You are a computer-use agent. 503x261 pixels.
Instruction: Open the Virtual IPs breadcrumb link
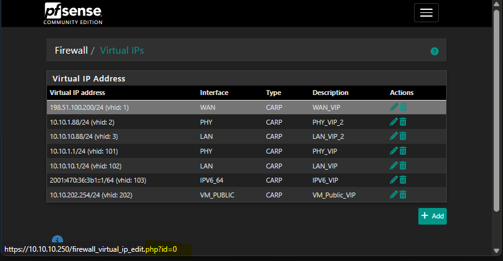point(122,51)
